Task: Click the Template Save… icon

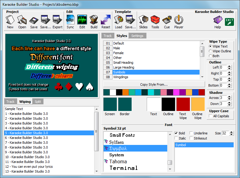Action: (130, 22)
